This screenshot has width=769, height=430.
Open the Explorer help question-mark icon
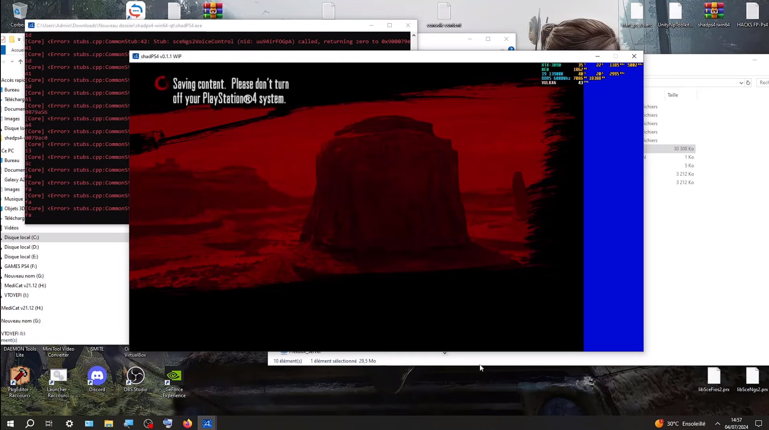[511, 49]
